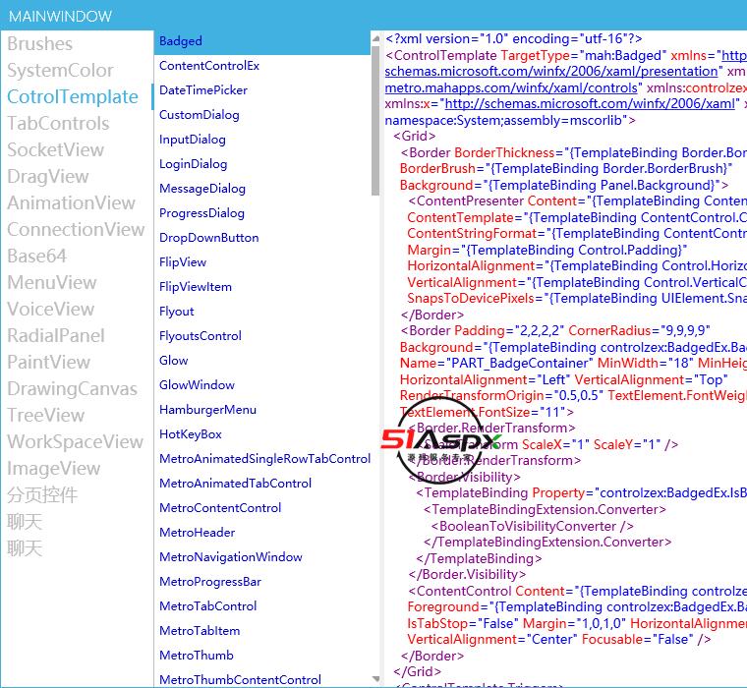This screenshot has width=747, height=688.
Task: Choose MetroNavigationWindow template
Action: (x=262, y=557)
